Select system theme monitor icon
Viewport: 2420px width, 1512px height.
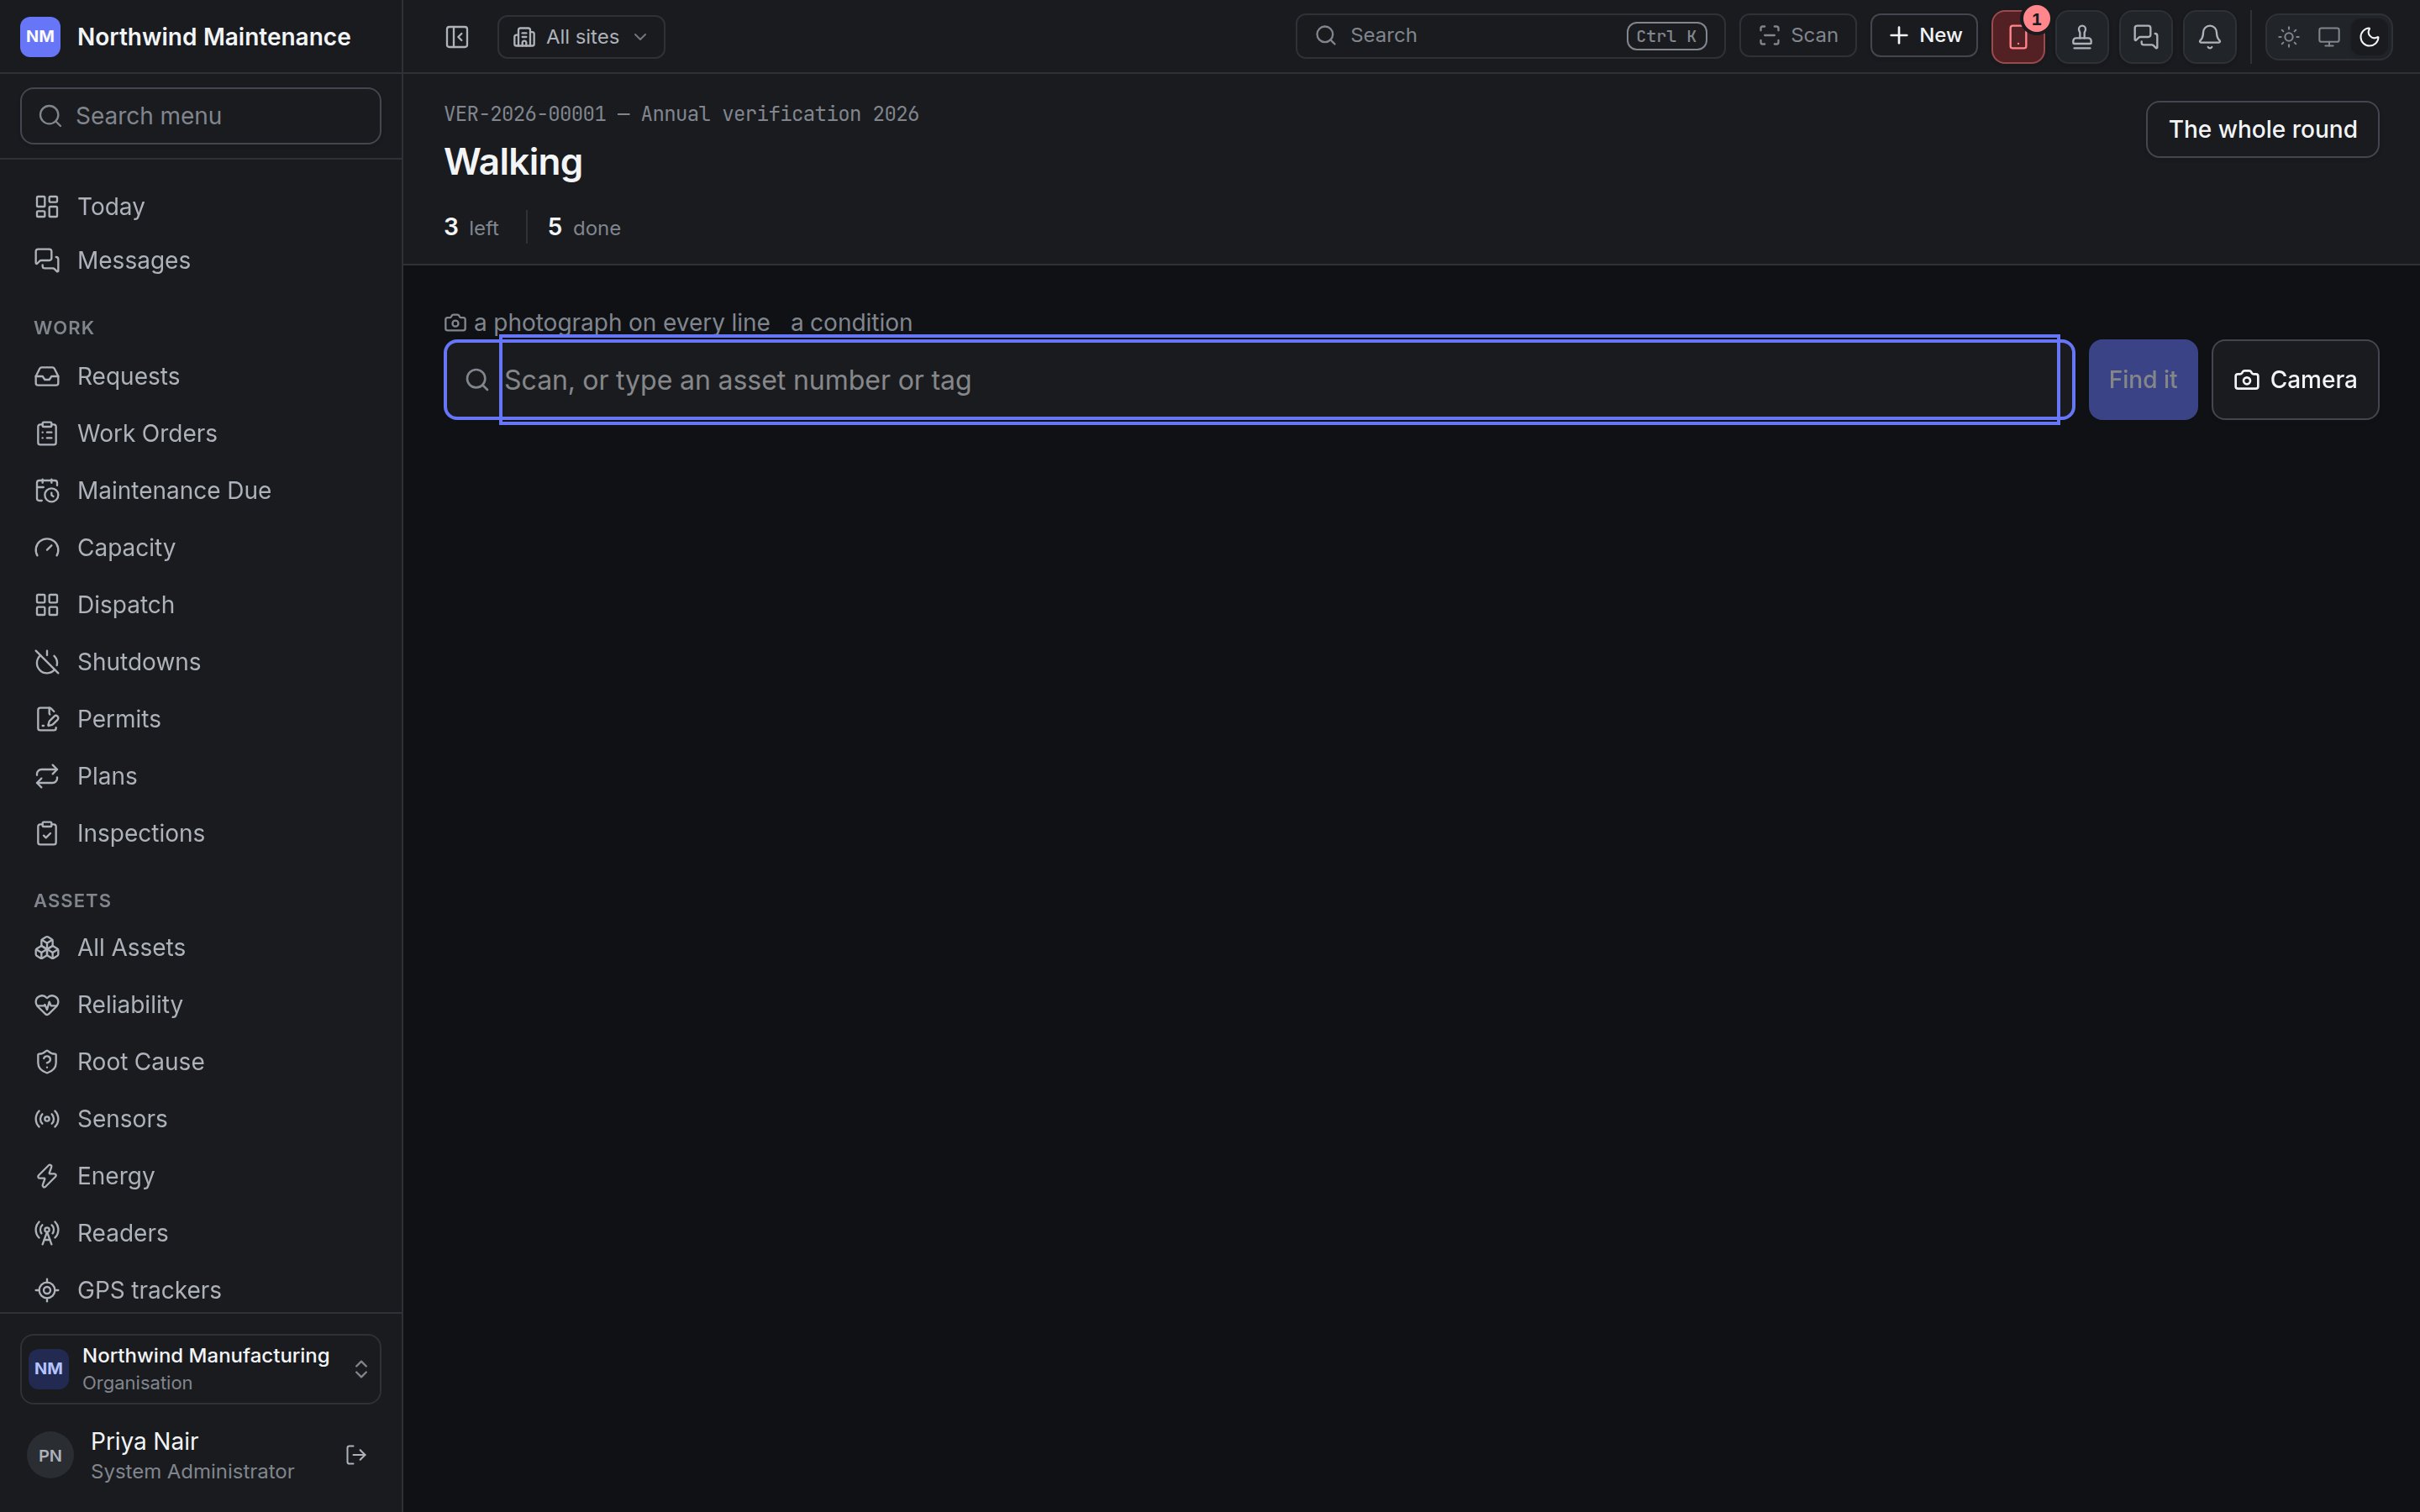2329,37
